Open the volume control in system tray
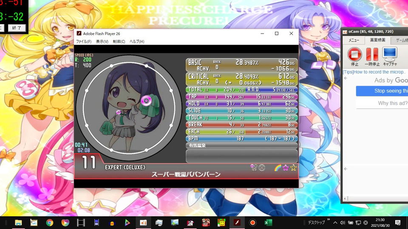 coord(343,223)
